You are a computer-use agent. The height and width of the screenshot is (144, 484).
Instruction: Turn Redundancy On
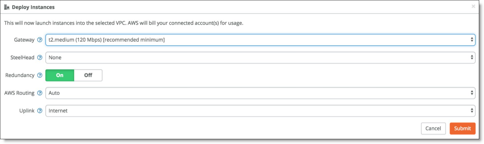tap(60, 75)
